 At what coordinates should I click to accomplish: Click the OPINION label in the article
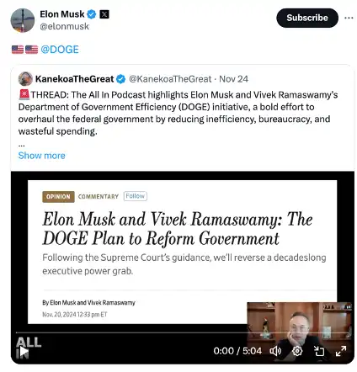tap(58, 197)
